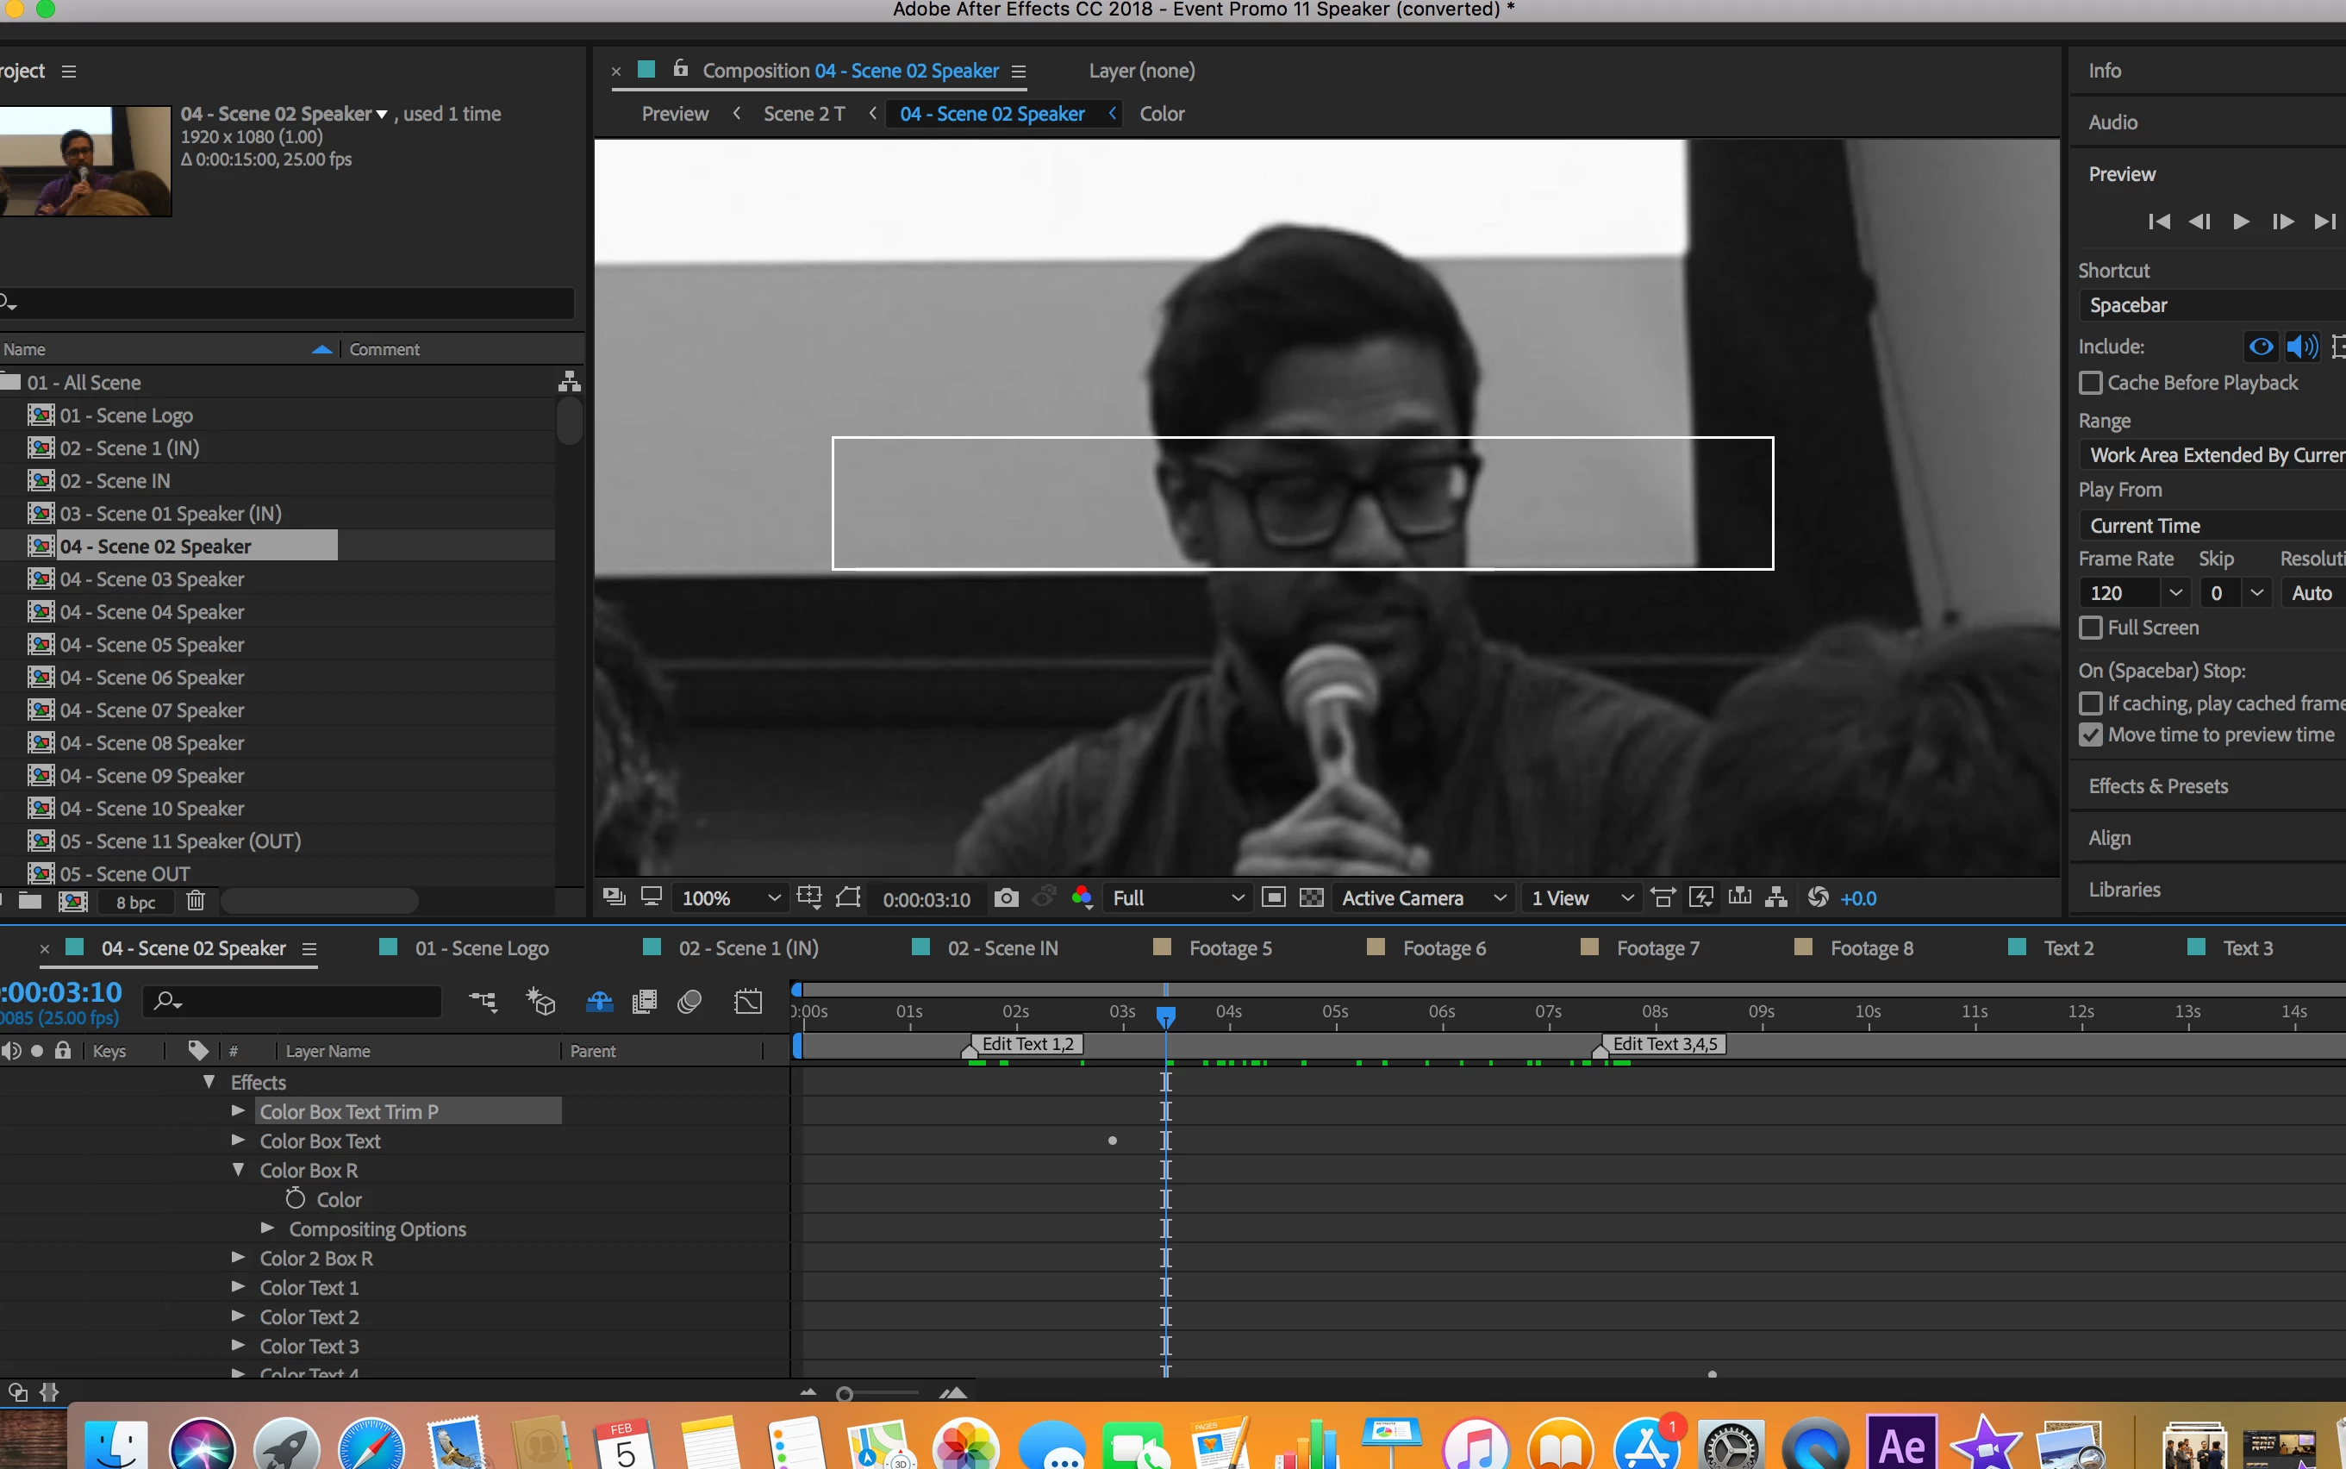The height and width of the screenshot is (1469, 2346).
Task: Open the Active Camera view dropdown
Action: (x=1423, y=897)
